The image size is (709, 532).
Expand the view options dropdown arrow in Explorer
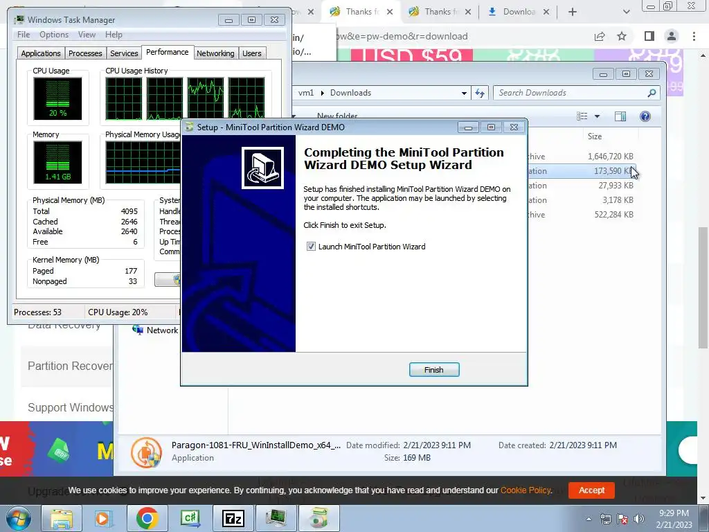tap(597, 116)
